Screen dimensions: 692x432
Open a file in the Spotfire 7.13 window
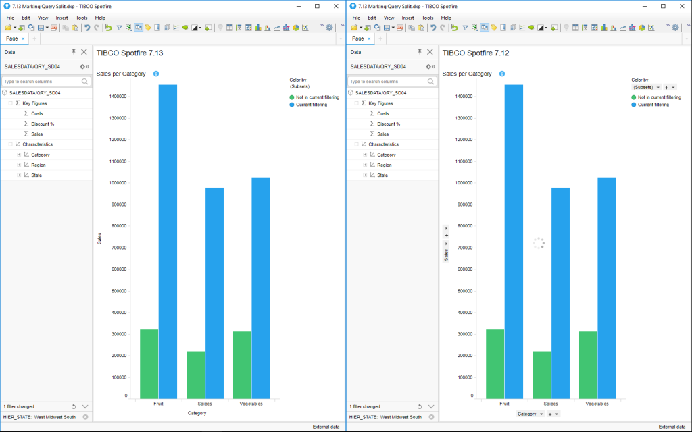8,27
